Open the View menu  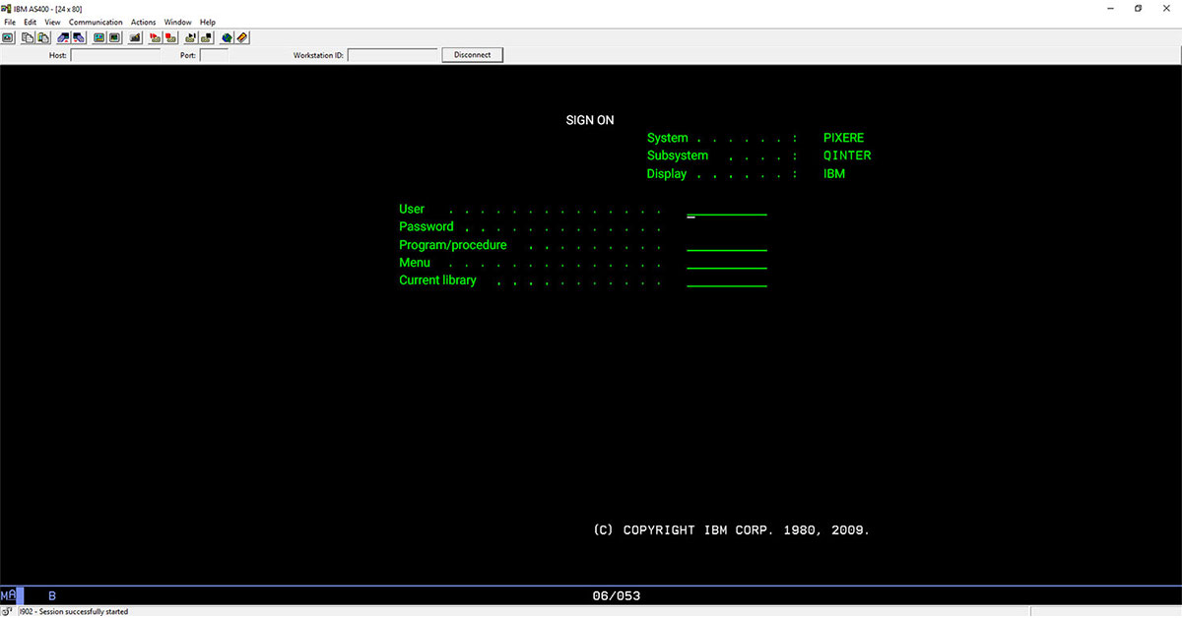52,22
